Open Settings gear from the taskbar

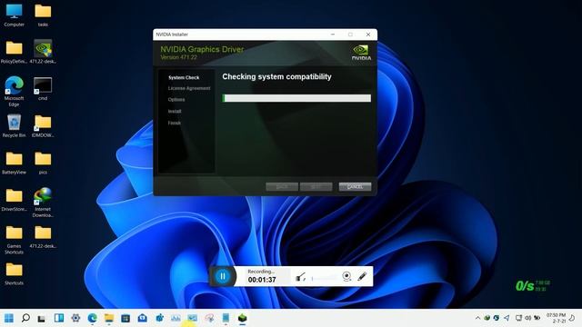tap(75, 318)
